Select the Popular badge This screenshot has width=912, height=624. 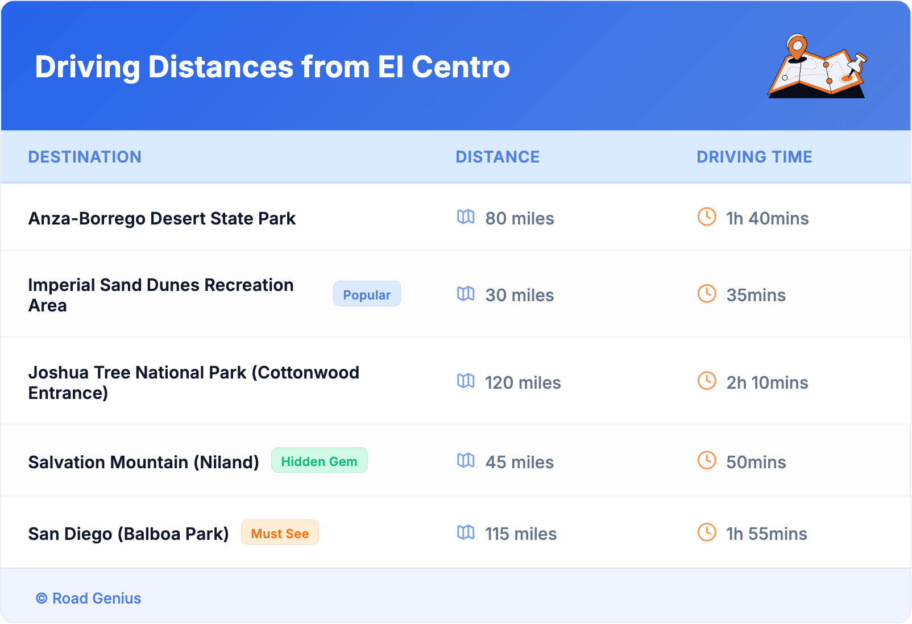[367, 294]
